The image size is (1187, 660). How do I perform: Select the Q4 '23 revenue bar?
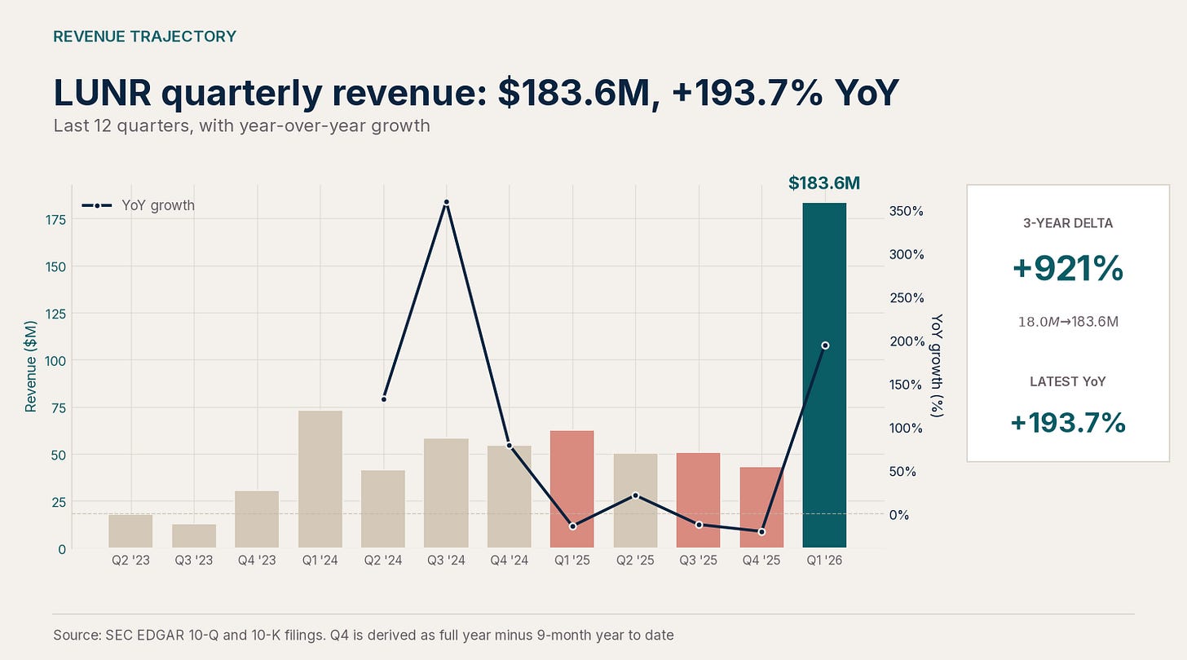[x=257, y=520]
